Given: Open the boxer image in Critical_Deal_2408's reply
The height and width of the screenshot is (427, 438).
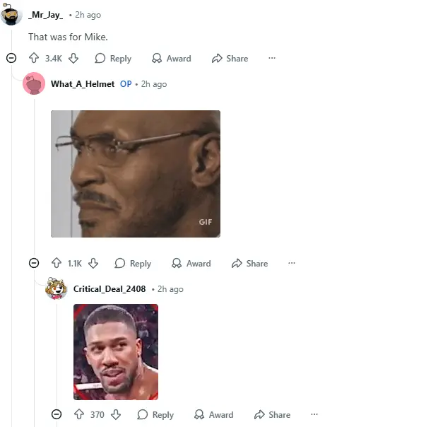Looking at the screenshot, I should [116, 352].
